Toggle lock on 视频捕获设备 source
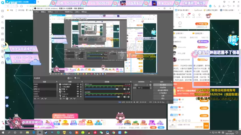This screenshot has height=135, width=241. [81, 84]
